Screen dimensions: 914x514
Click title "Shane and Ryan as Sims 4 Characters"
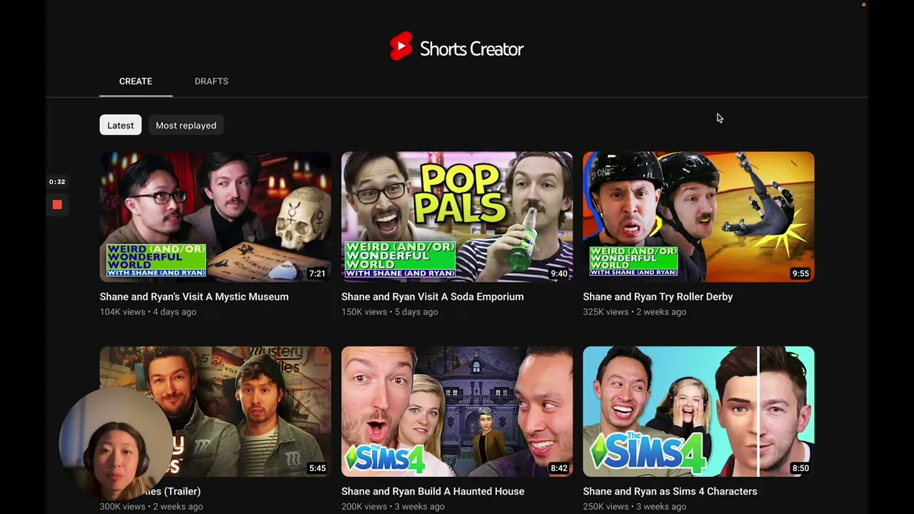point(670,492)
